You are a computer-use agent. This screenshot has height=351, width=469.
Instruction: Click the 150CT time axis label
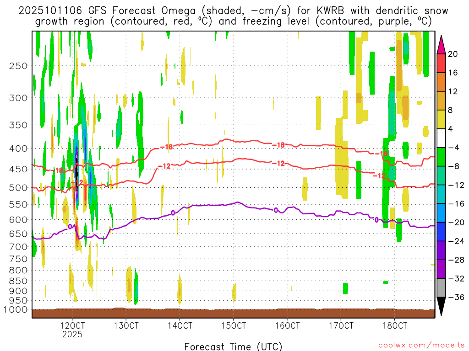(x=234, y=325)
